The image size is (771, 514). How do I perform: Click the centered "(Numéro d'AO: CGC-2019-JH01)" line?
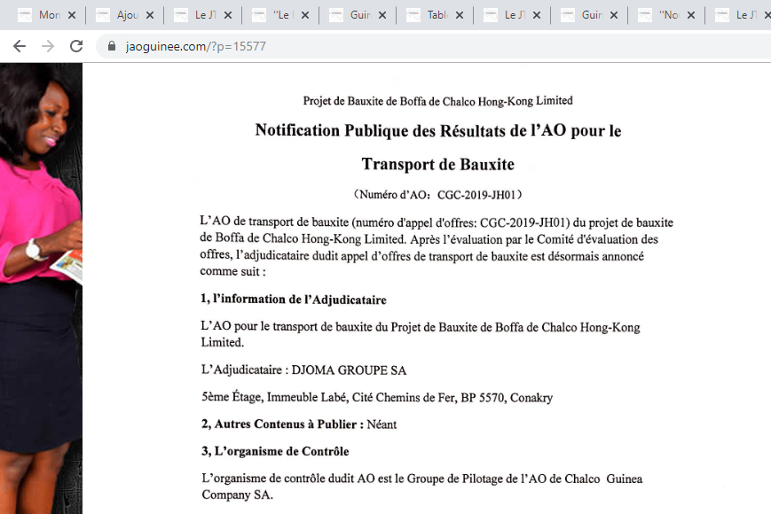click(x=438, y=195)
